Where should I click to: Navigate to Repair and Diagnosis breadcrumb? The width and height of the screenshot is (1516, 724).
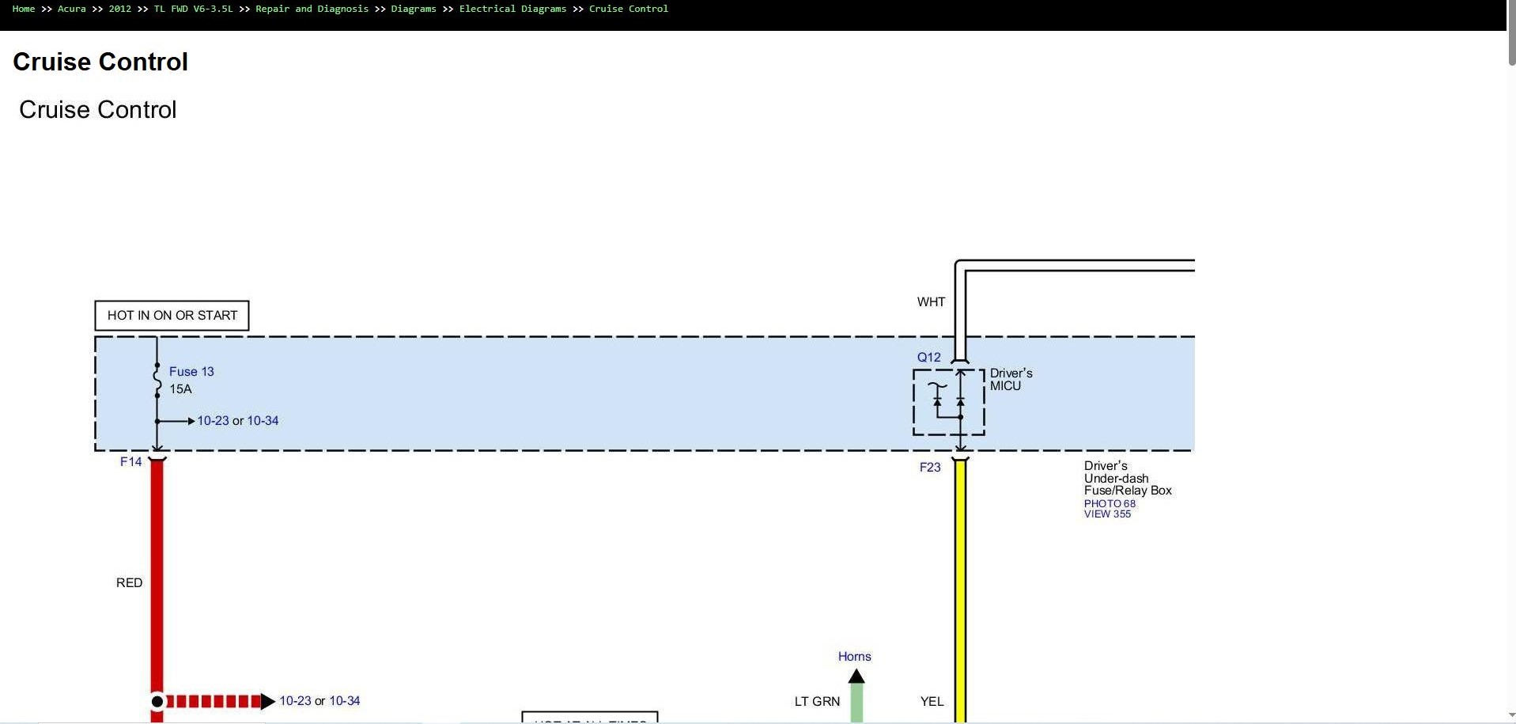click(x=312, y=9)
